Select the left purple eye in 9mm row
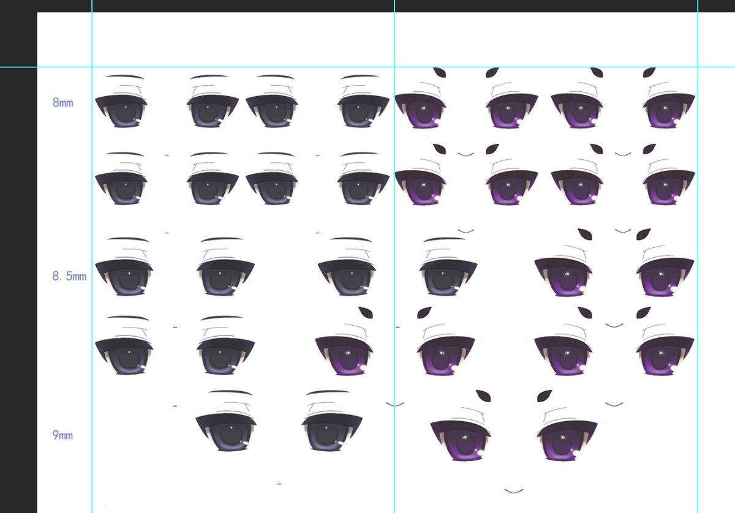The height and width of the screenshot is (513, 735). pyautogui.click(x=461, y=440)
